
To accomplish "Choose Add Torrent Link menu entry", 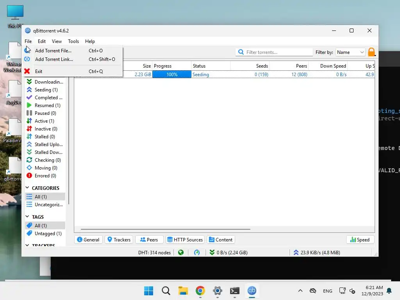I will (73, 59).
